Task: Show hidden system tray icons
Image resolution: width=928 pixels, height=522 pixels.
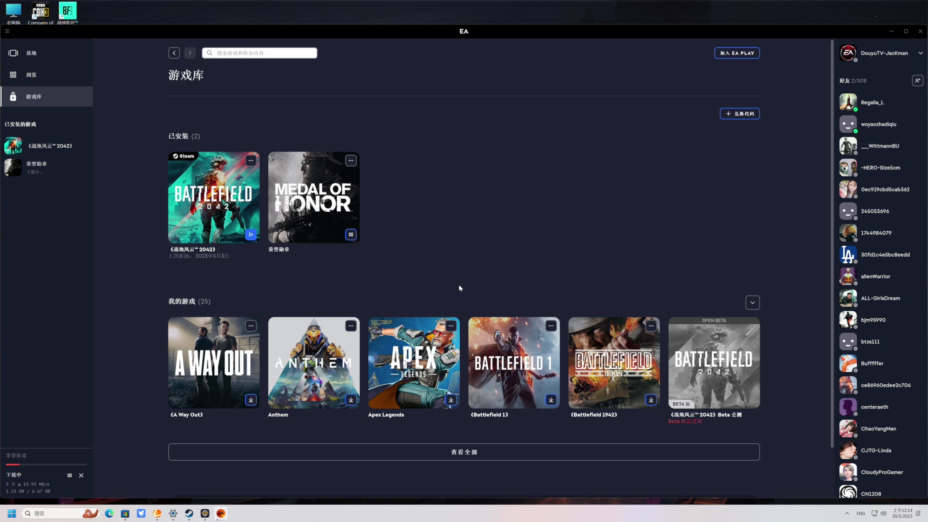Action: click(847, 513)
